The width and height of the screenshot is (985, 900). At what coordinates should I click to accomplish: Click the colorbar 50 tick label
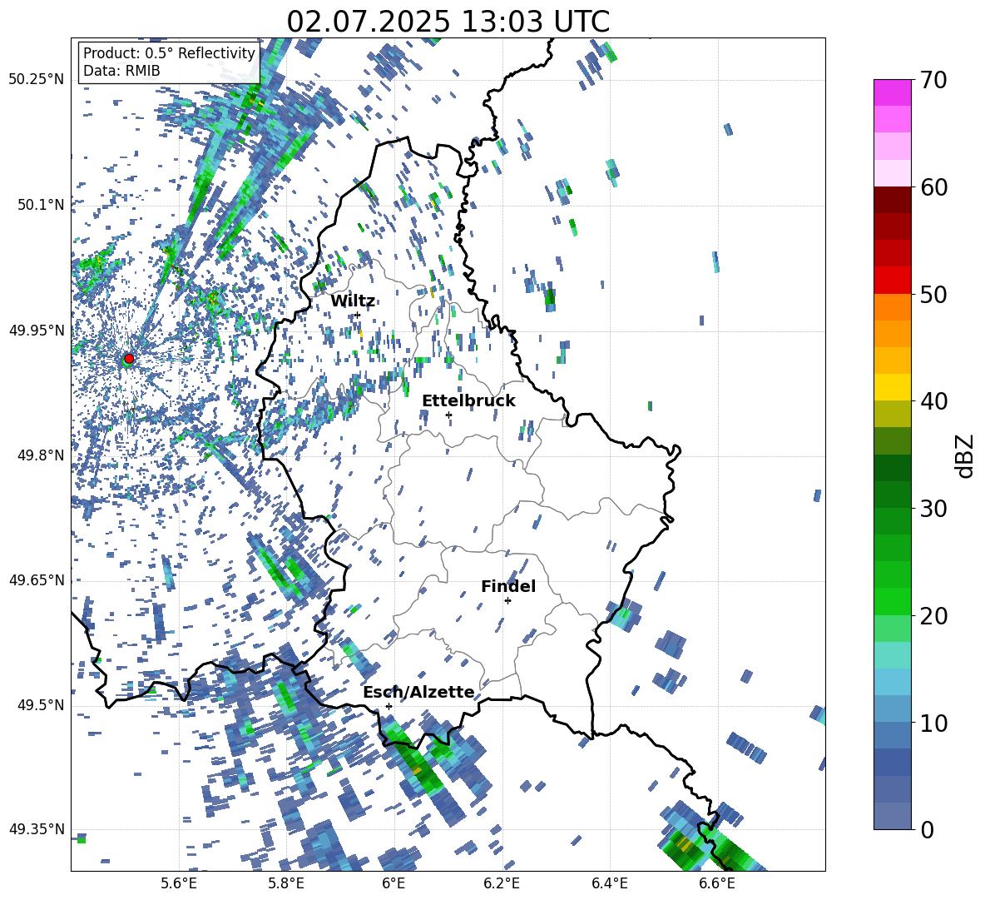click(933, 294)
